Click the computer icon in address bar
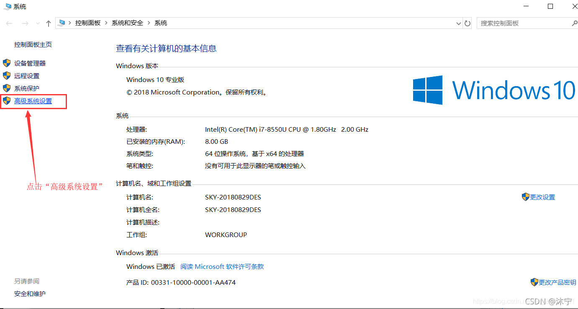Screen dimensions: 578x309 tap(62, 23)
